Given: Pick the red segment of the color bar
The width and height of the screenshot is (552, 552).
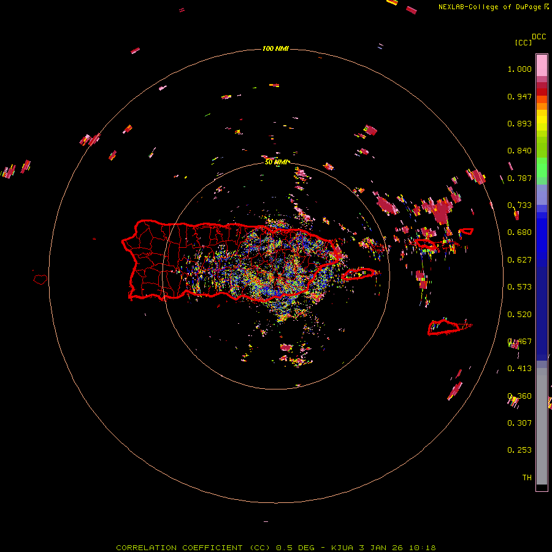Looking at the screenshot, I should pos(542,92).
